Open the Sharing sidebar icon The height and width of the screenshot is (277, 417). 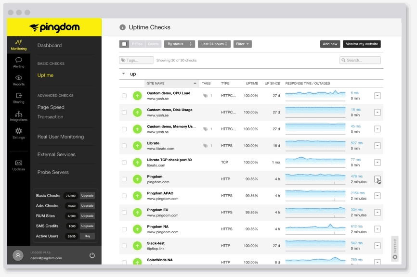click(x=18, y=98)
